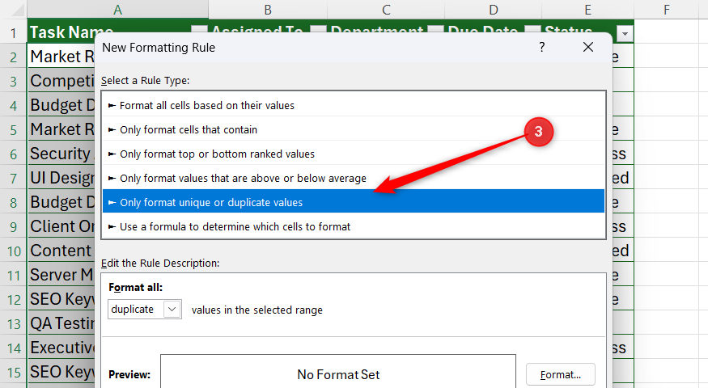Open dialog help with question mark
708x388 pixels.
542,47
